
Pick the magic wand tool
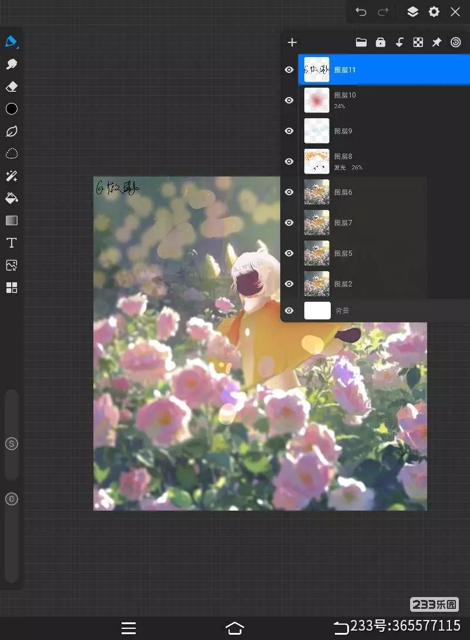(11, 176)
